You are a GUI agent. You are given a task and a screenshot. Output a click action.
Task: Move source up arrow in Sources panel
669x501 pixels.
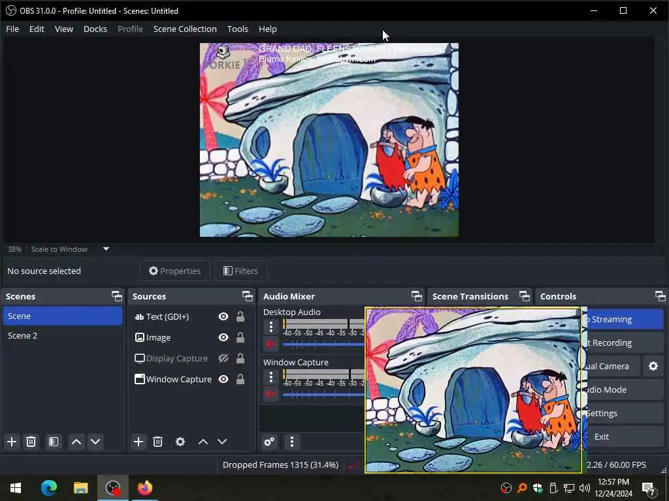(203, 442)
